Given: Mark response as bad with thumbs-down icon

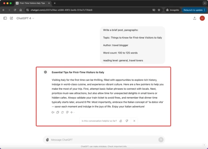Looking at the screenshot, I should point(67,112).
